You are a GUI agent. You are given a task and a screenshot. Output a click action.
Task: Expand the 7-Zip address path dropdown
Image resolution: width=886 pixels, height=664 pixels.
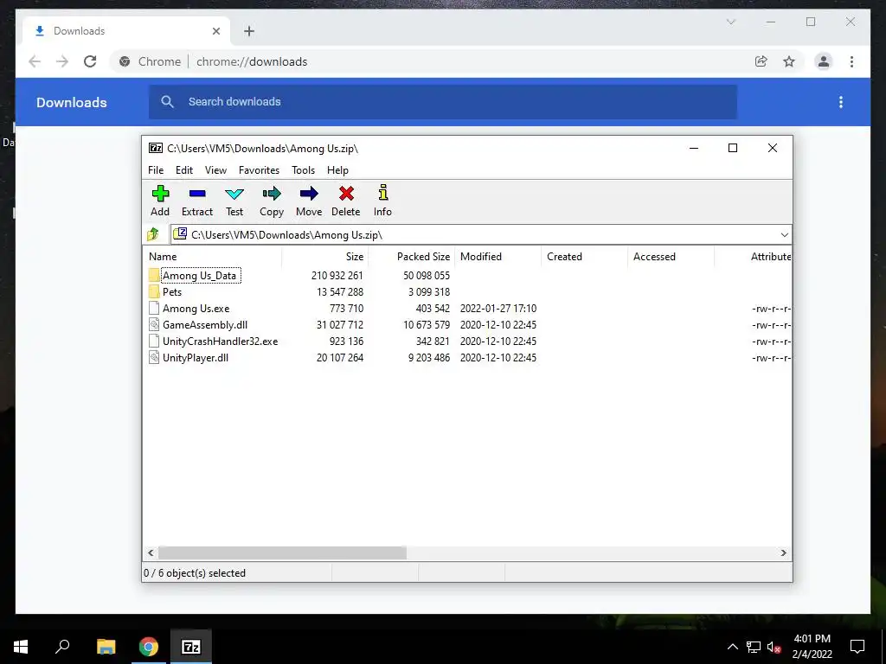pyautogui.click(x=784, y=235)
